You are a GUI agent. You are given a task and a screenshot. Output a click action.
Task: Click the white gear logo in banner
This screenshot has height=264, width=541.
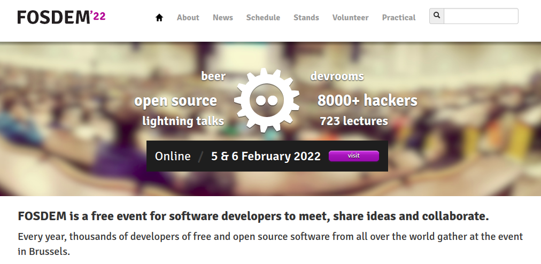pyautogui.click(x=266, y=100)
